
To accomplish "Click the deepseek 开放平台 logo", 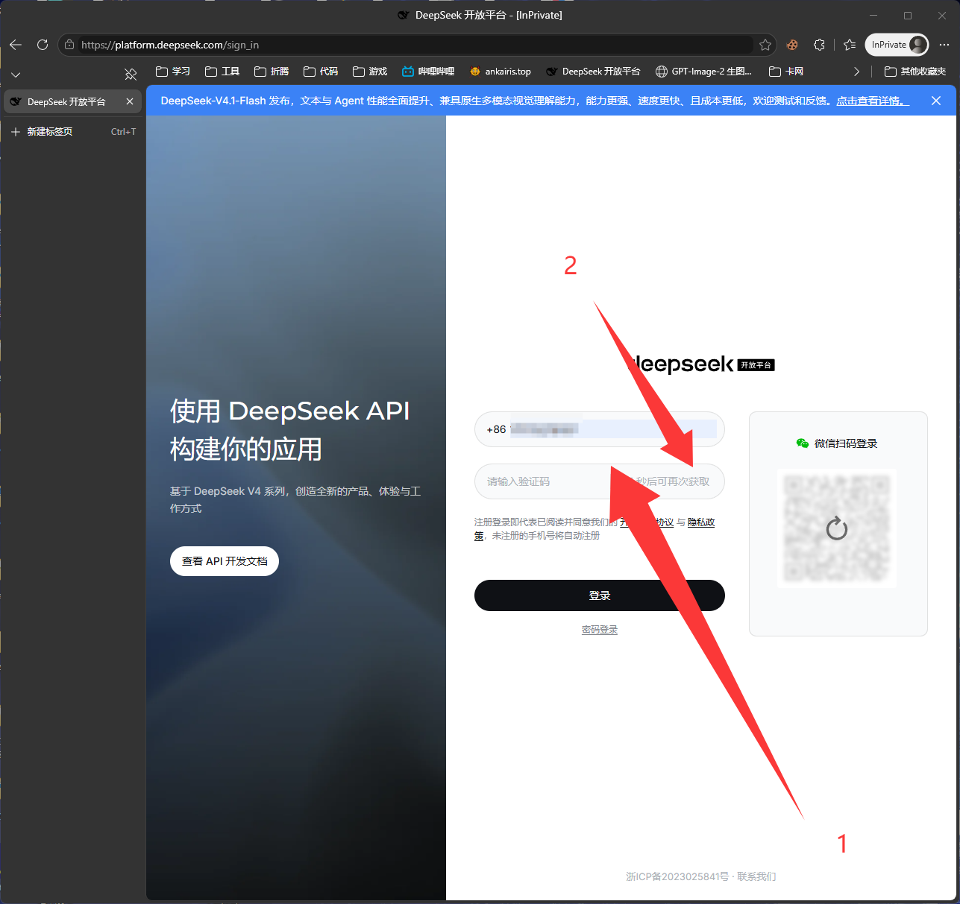I will coord(700,364).
